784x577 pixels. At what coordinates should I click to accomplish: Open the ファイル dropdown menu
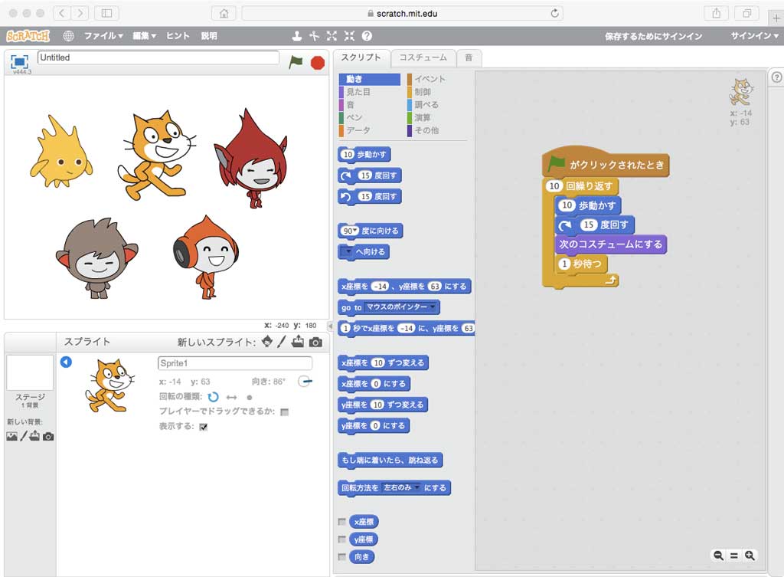click(103, 36)
